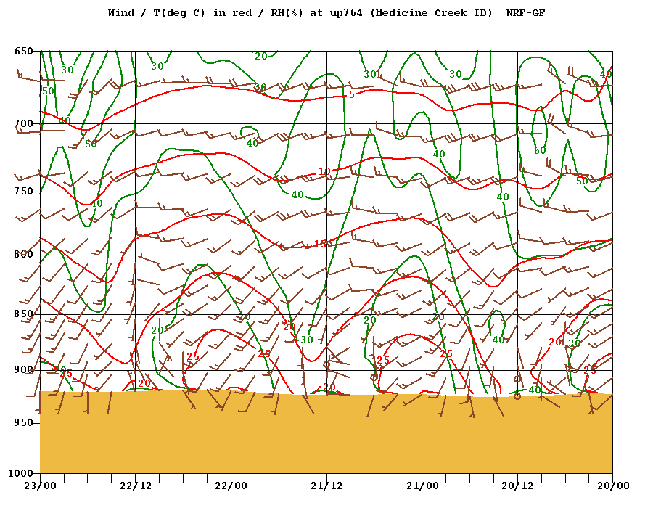Click the red "10" temperature contour label
Viewport: 653px width, 508px height.
[324, 171]
